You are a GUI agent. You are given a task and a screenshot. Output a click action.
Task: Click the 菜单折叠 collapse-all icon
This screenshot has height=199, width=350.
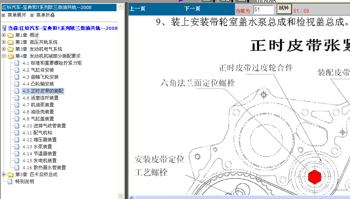tap(32, 15)
